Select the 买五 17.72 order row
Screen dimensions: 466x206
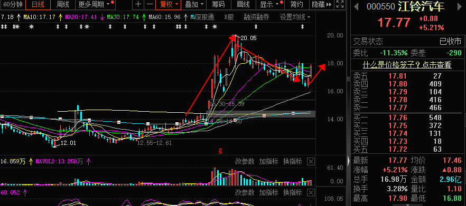407,149
